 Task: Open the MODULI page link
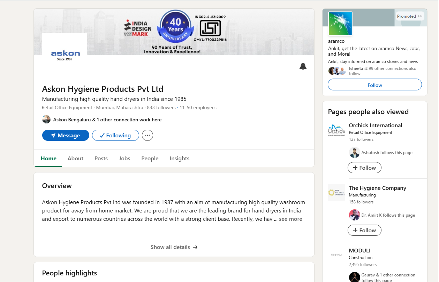tap(359, 251)
